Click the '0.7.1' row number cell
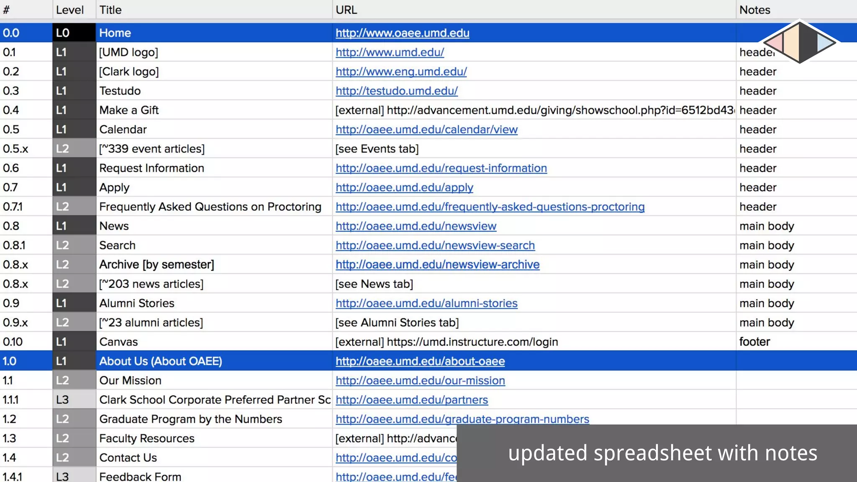 click(x=26, y=207)
